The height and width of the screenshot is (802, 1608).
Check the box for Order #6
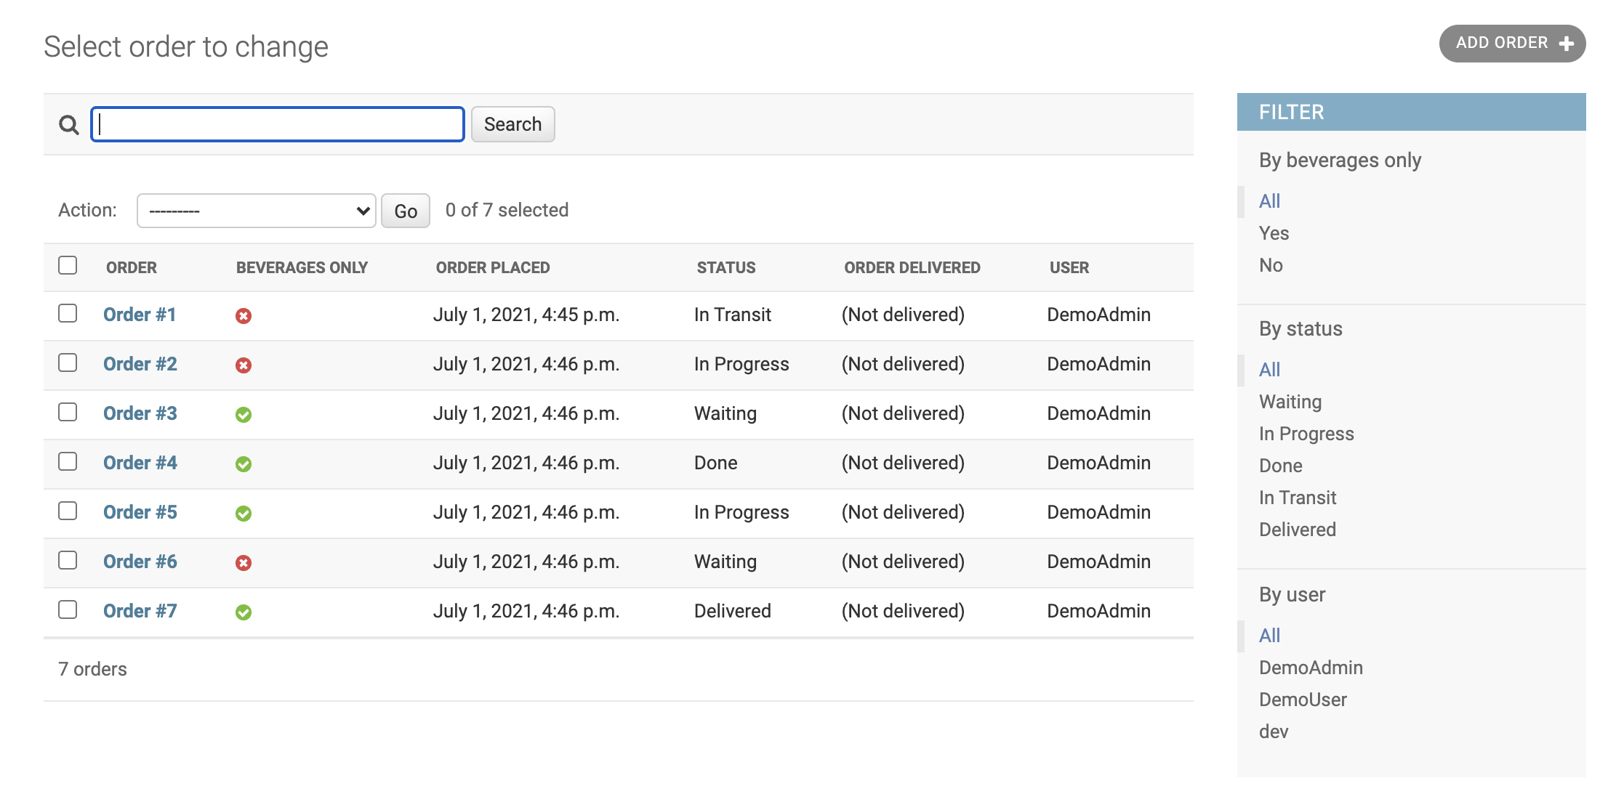click(68, 560)
